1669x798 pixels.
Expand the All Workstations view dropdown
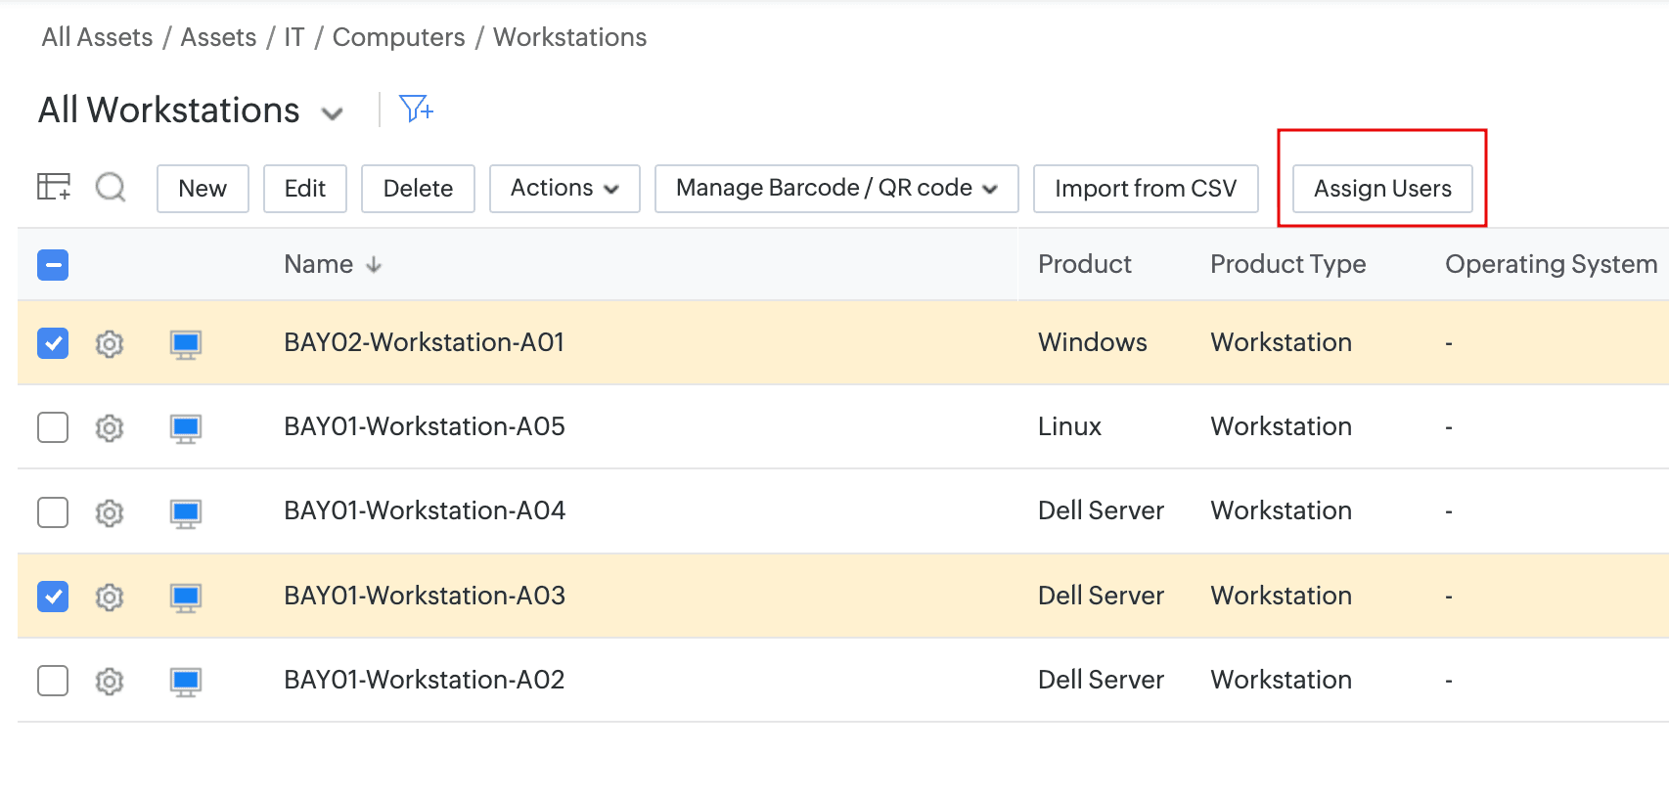click(333, 113)
